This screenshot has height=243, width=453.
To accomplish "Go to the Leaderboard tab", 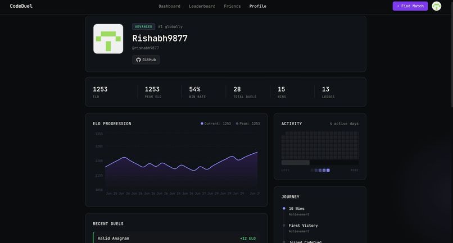I will coord(202,6).
